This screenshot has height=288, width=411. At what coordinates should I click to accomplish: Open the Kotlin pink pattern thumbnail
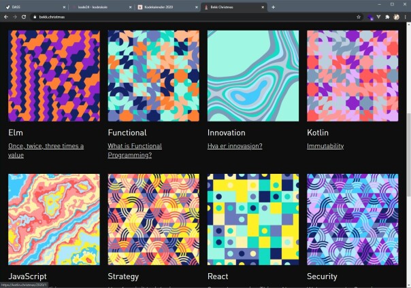(352, 76)
